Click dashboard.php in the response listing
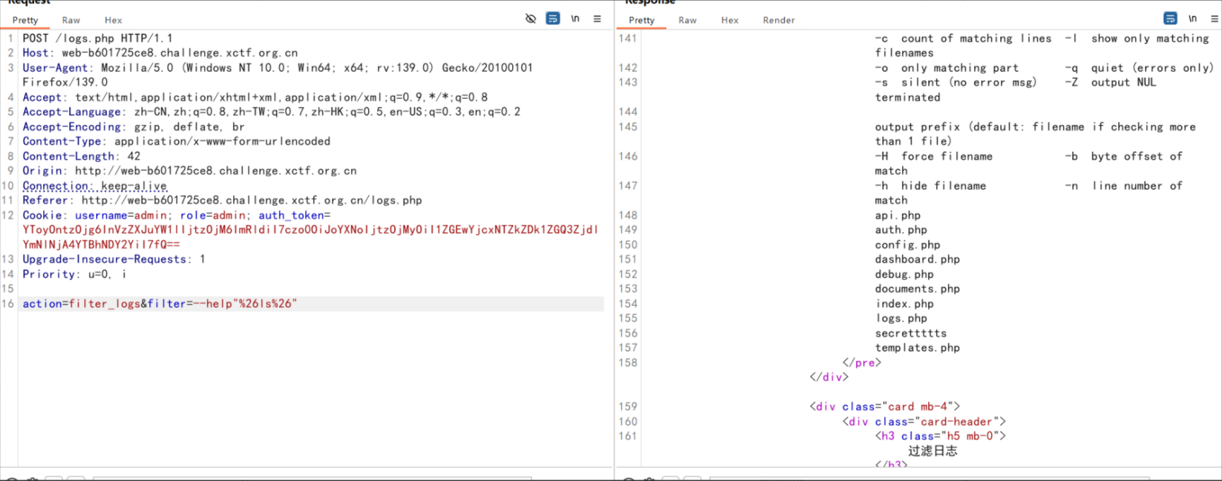1222x481 pixels. pyautogui.click(x=918, y=259)
